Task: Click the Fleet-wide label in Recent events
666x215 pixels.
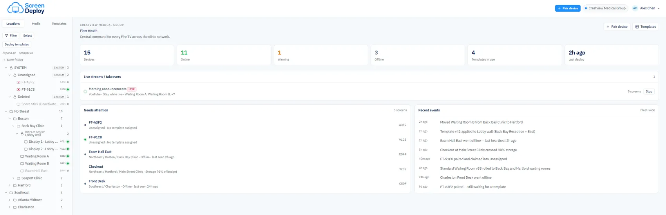Action: point(648,110)
